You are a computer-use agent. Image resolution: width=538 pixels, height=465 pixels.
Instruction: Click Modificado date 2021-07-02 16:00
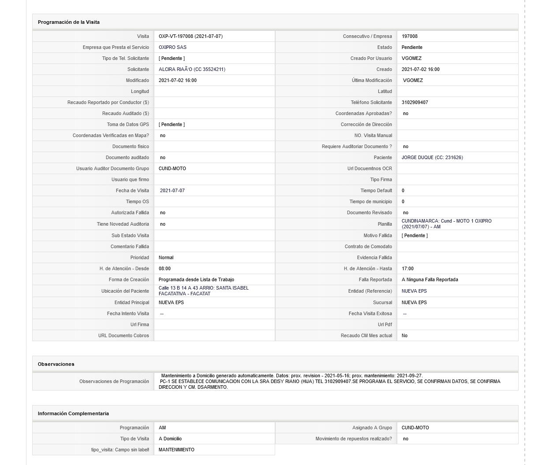[177, 80]
